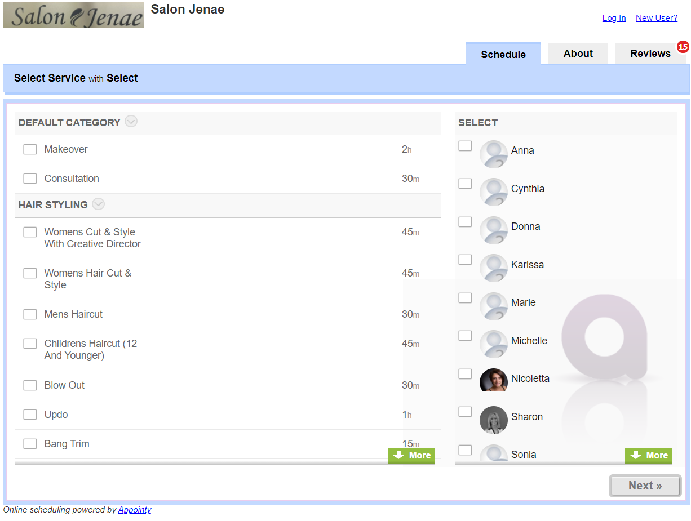The width and height of the screenshot is (691, 521).
Task: Collapse the Hair Styling category arrow
Action: (98, 204)
